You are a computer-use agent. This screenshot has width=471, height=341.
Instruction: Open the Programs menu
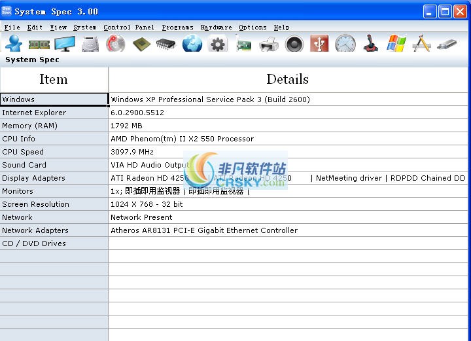coord(177,27)
